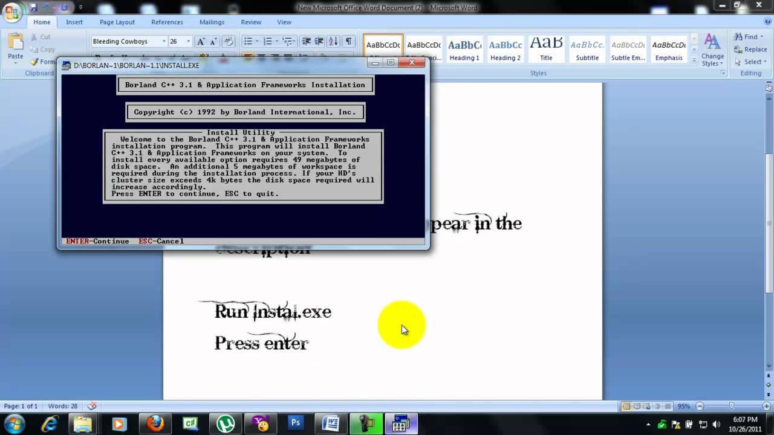Open Windows Explorer folder on taskbar
Screen dimensions: 774x435
click(83, 424)
